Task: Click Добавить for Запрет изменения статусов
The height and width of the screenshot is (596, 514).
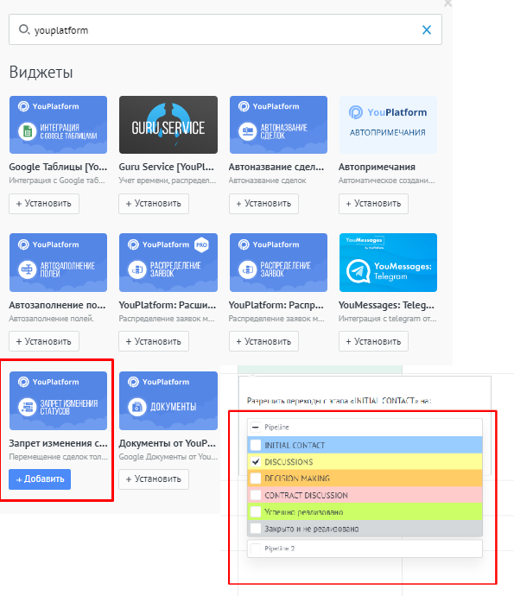Action: [x=40, y=479]
